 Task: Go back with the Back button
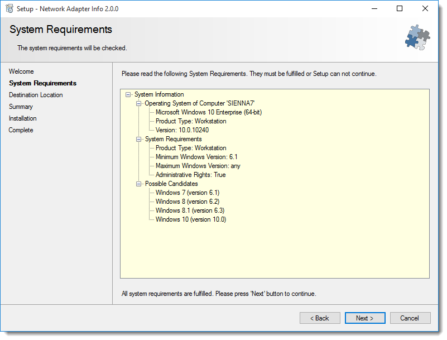pos(320,318)
